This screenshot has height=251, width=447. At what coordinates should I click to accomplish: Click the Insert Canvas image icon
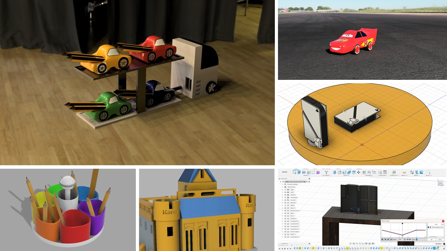click(x=421, y=172)
